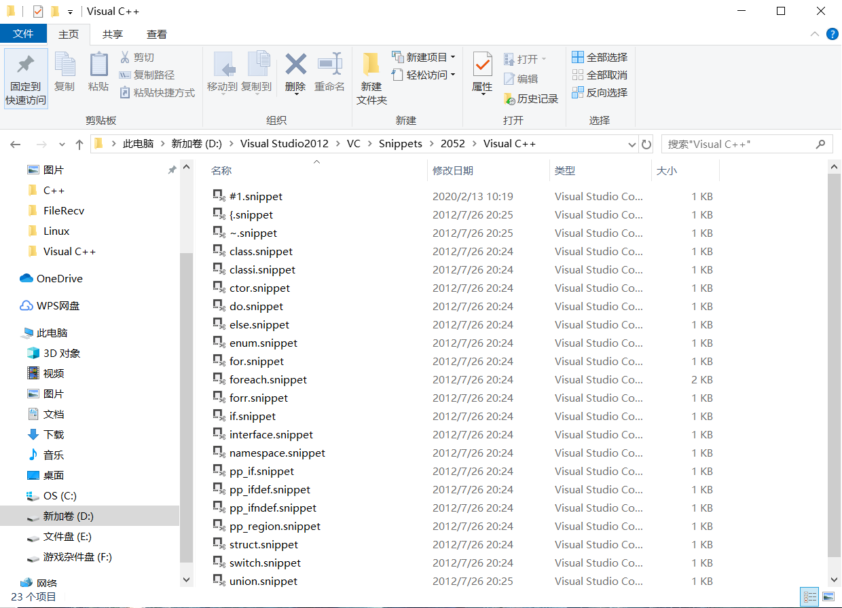Open OneDrive in navigation pane
This screenshot has width=842, height=608.
52,279
